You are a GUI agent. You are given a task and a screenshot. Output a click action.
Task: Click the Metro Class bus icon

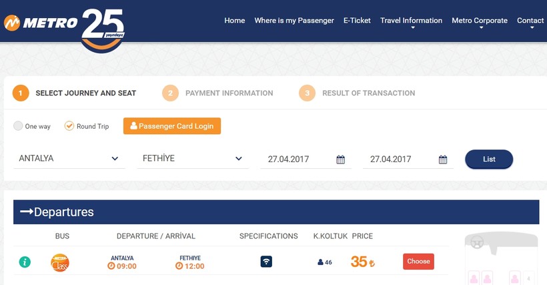[x=60, y=262]
